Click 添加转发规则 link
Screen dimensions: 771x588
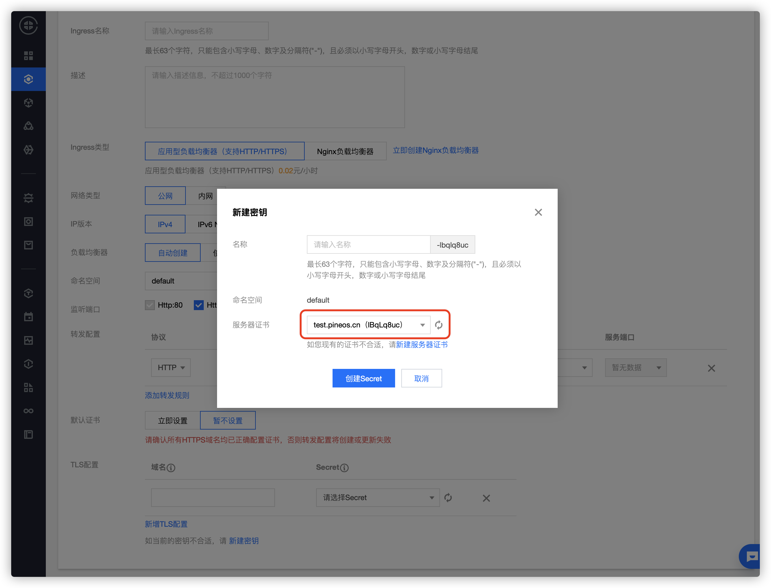[167, 396]
